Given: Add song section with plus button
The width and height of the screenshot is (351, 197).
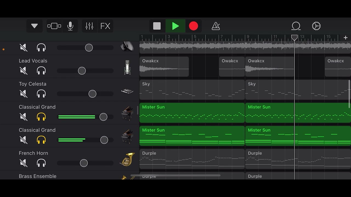Looking at the screenshot, I should click(346, 38).
